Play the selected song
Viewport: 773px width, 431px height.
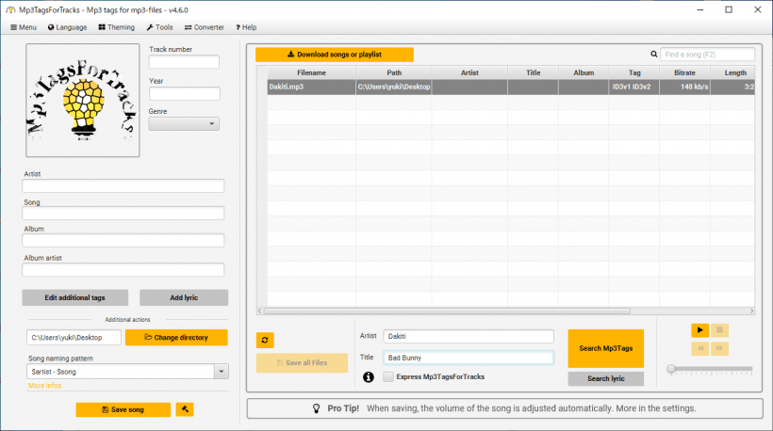[x=699, y=330]
